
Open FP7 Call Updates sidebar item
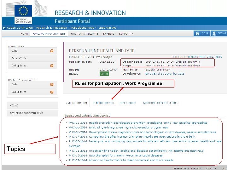[32, 92]
